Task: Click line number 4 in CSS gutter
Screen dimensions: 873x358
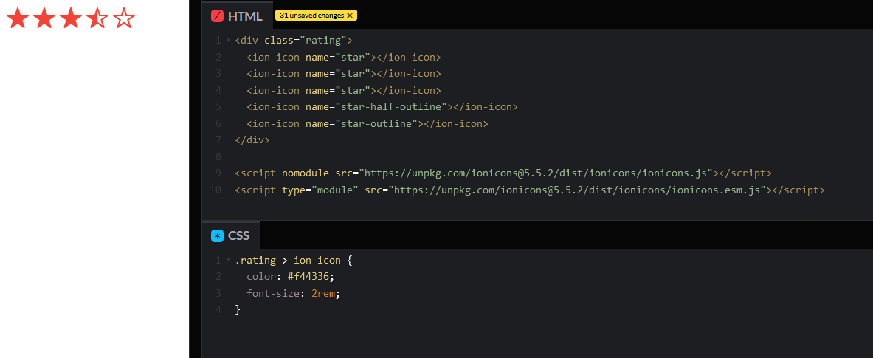Action: click(218, 309)
